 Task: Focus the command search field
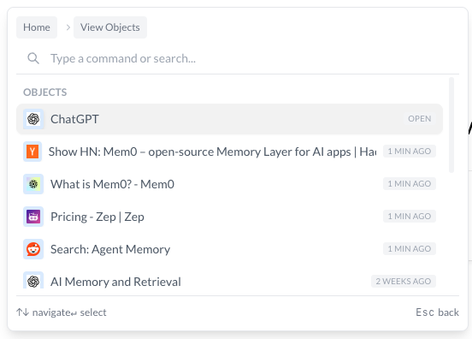click(238, 58)
